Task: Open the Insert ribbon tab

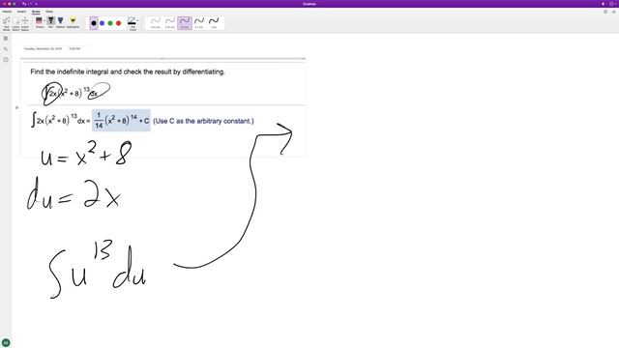Action: point(21,12)
